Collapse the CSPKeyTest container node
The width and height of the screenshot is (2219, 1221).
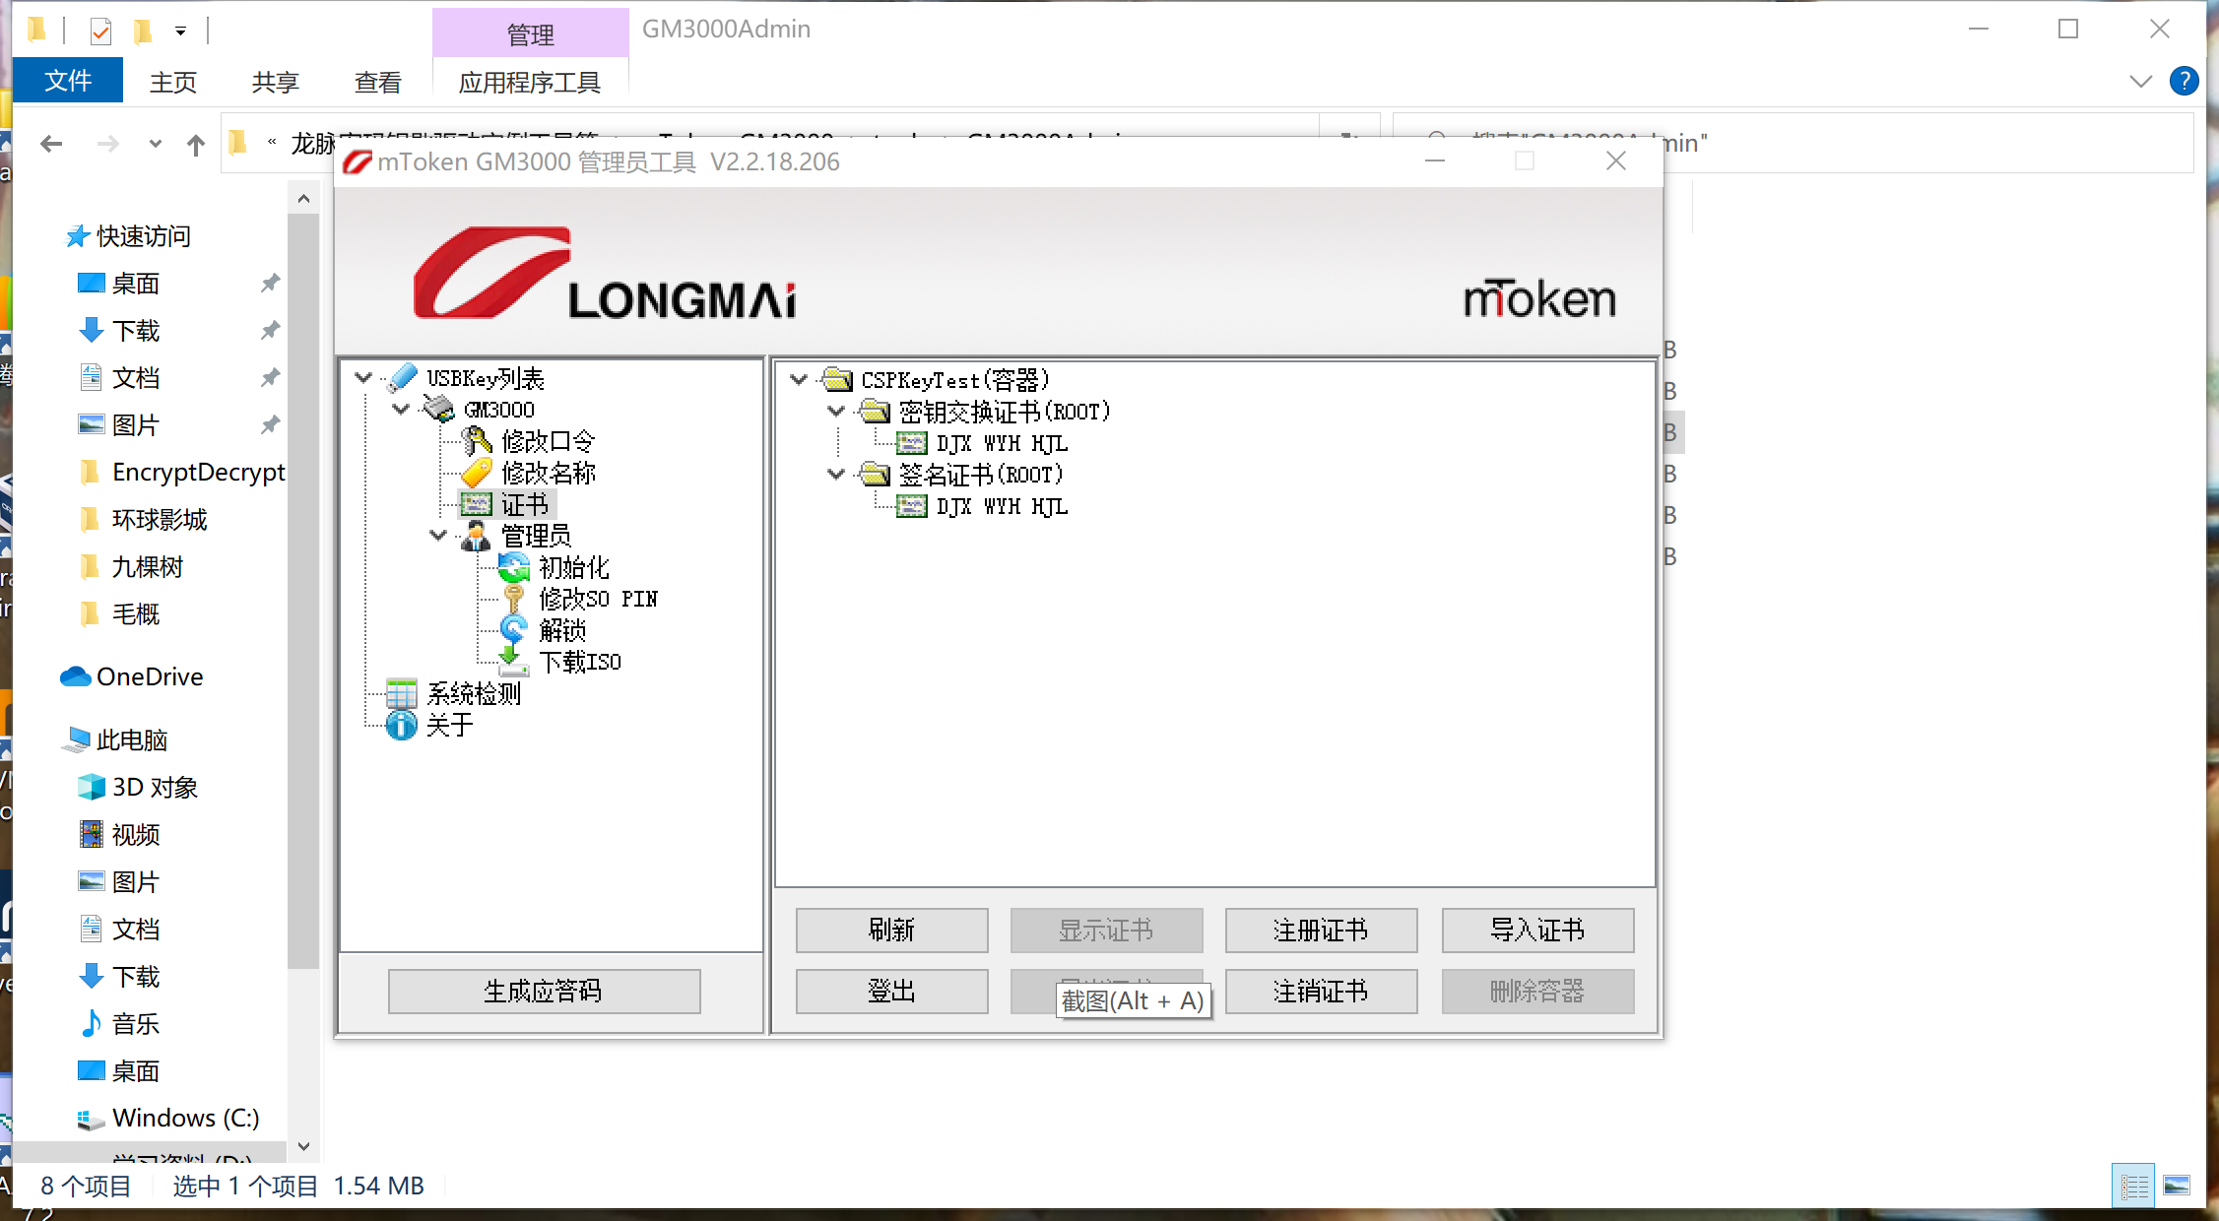(799, 379)
